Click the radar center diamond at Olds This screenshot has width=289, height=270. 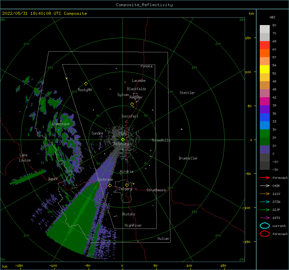click(x=123, y=140)
